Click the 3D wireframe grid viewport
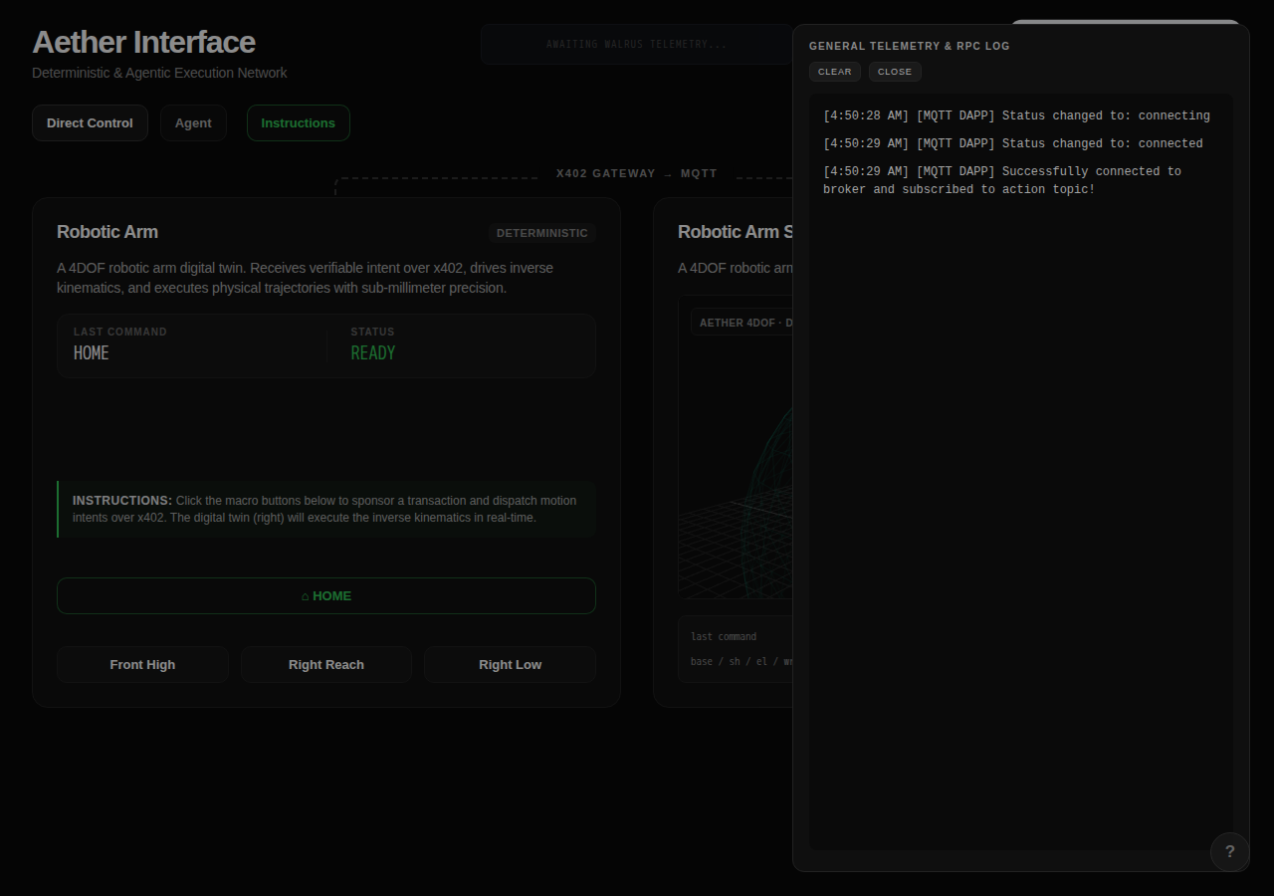This screenshot has height=896, width=1274. coord(736,468)
